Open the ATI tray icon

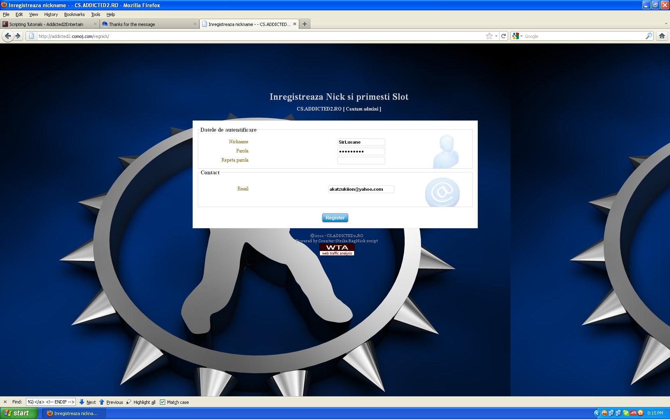(633, 413)
